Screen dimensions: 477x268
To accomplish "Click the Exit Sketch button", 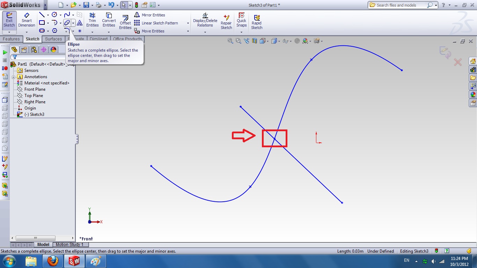I will pos(9,20).
